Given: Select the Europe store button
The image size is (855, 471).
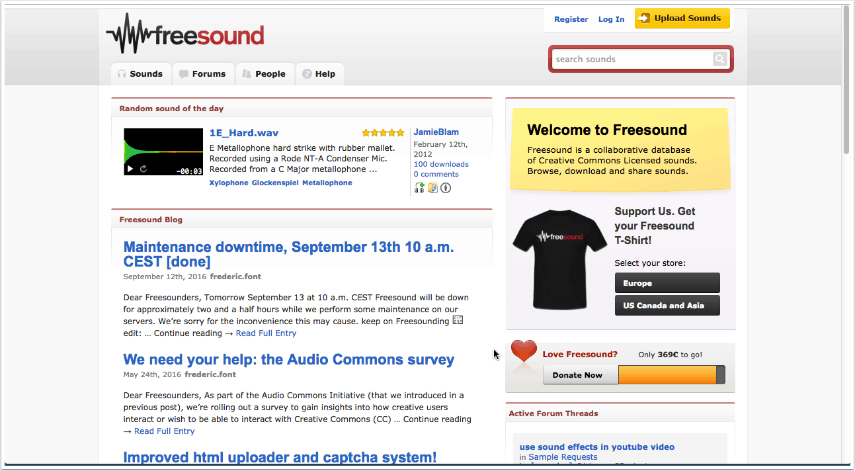Looking at the screenshot, I should point(667,283).
